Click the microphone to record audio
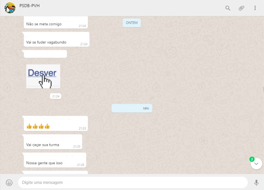Screen dimensions: 264x190 pos(256,183)
